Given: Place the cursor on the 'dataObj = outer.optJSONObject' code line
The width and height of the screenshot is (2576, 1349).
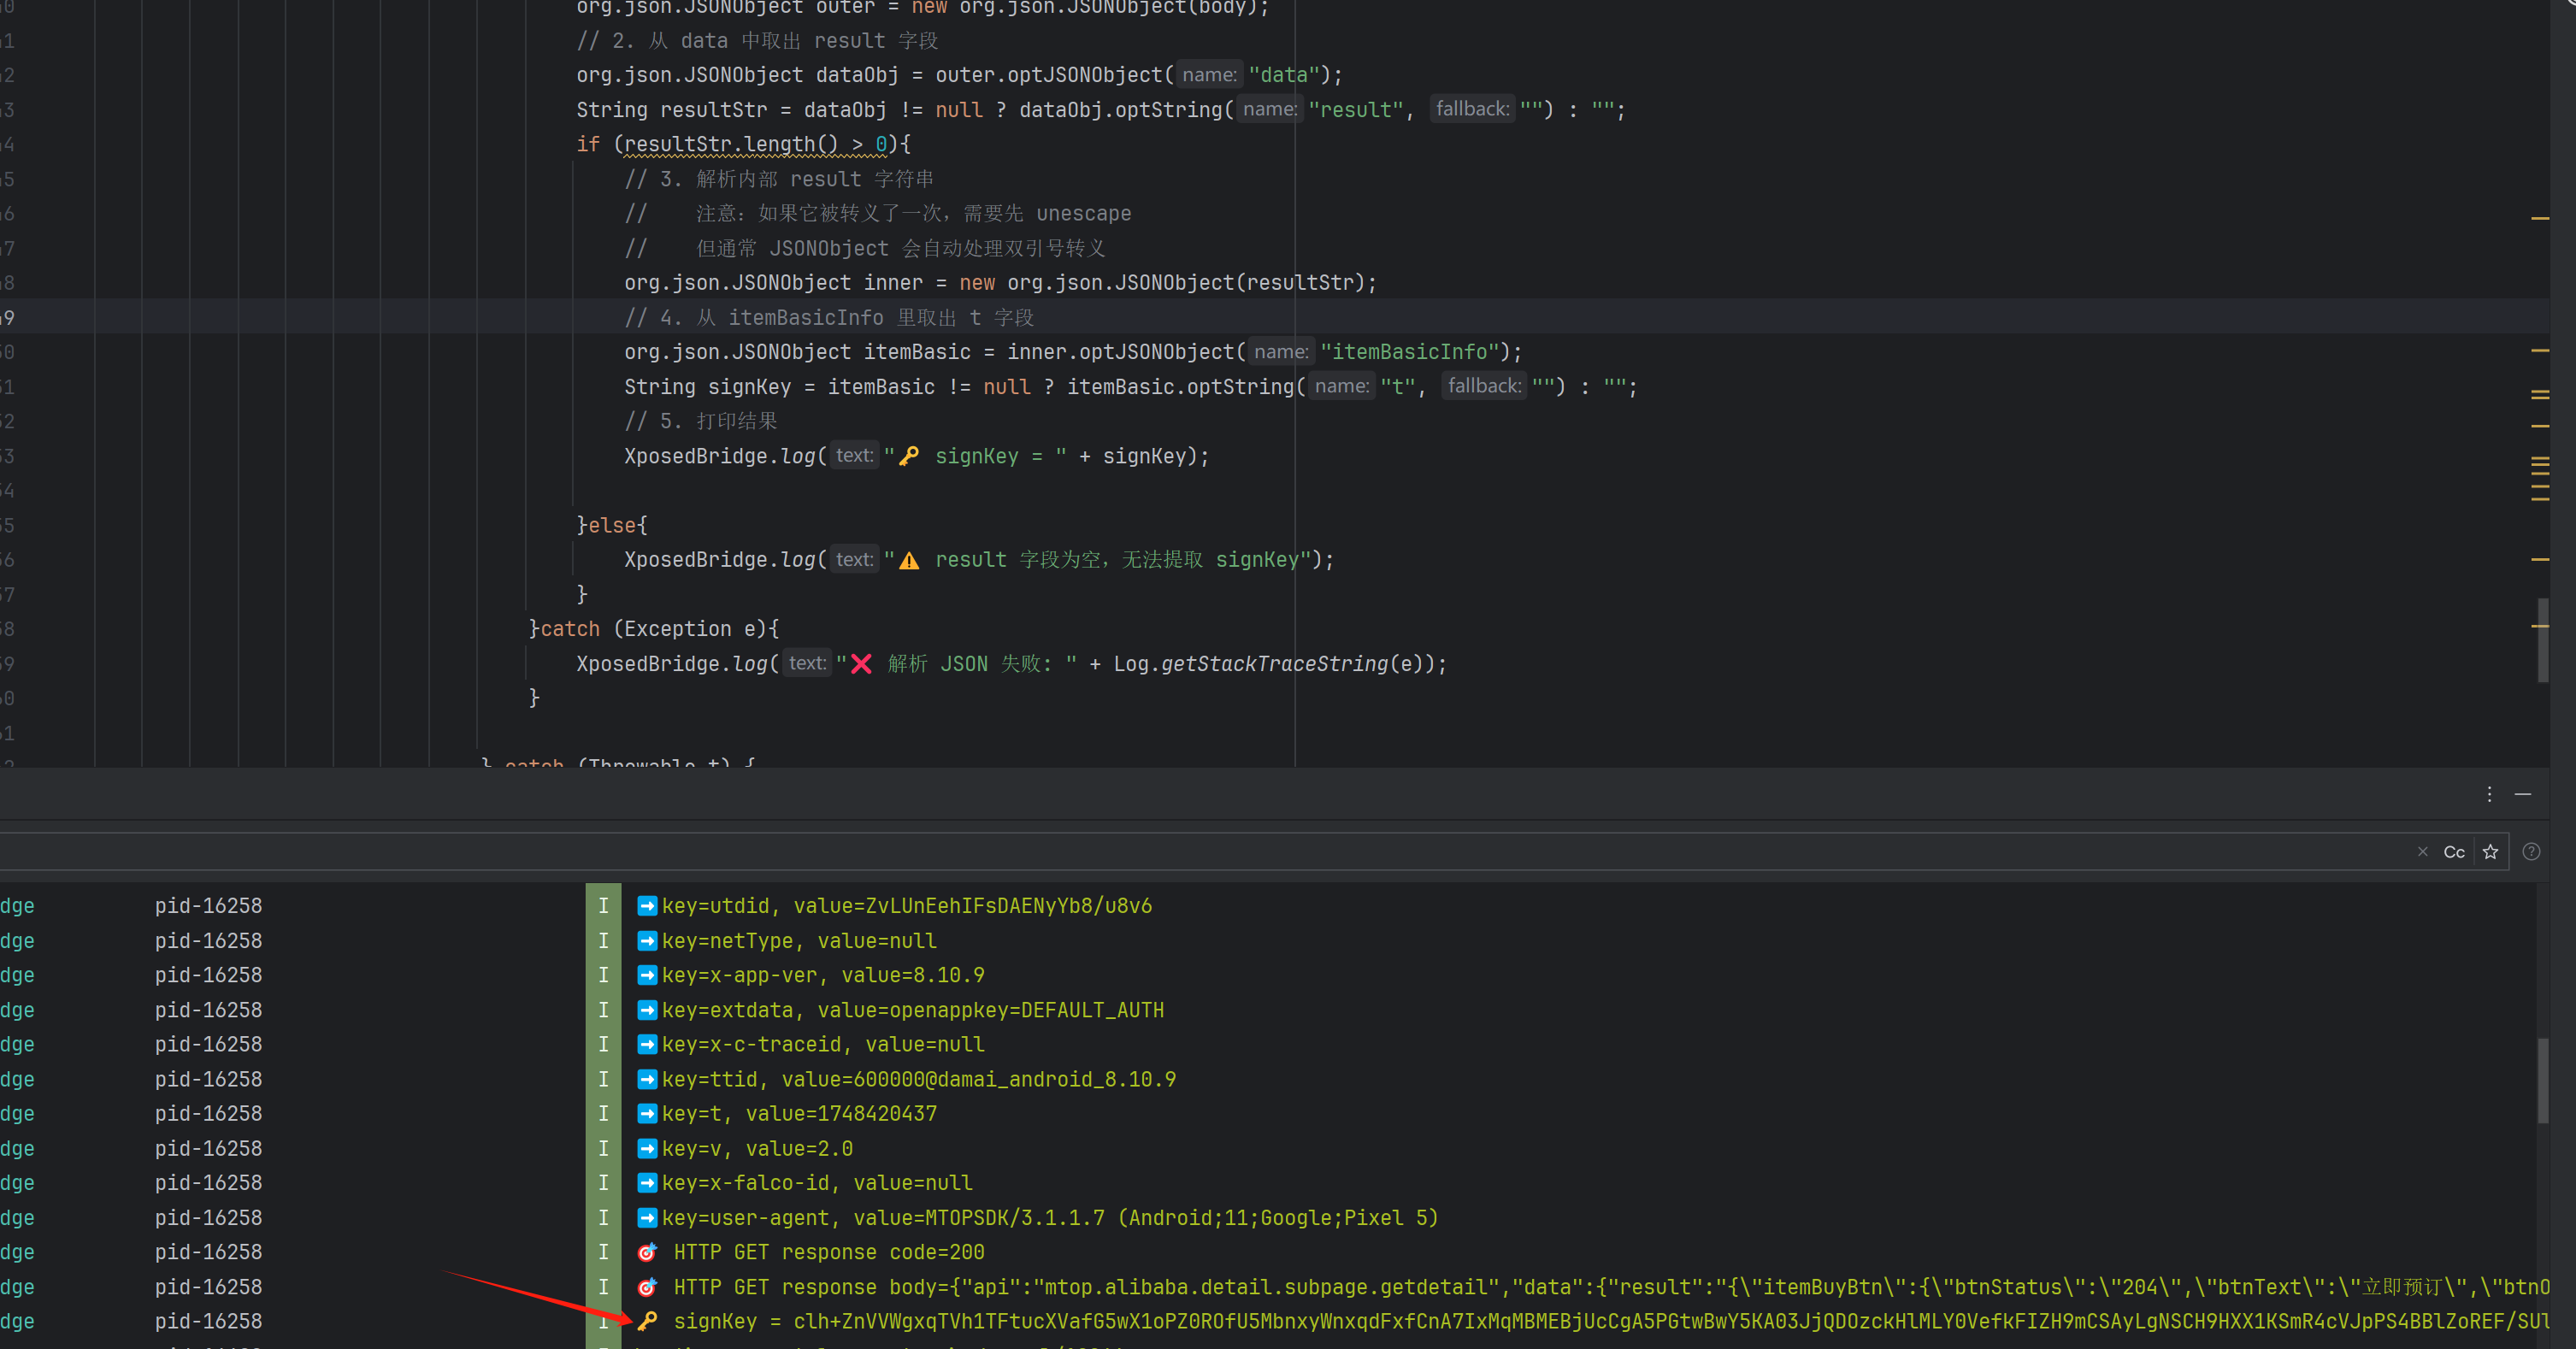Looking at the screenshot, I should pos(959,75).
